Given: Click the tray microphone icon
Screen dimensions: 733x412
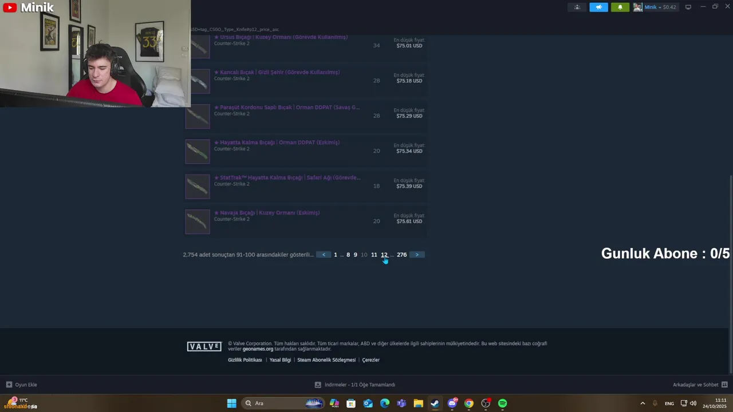Looking at the screenshot, I should pos(655,403).
